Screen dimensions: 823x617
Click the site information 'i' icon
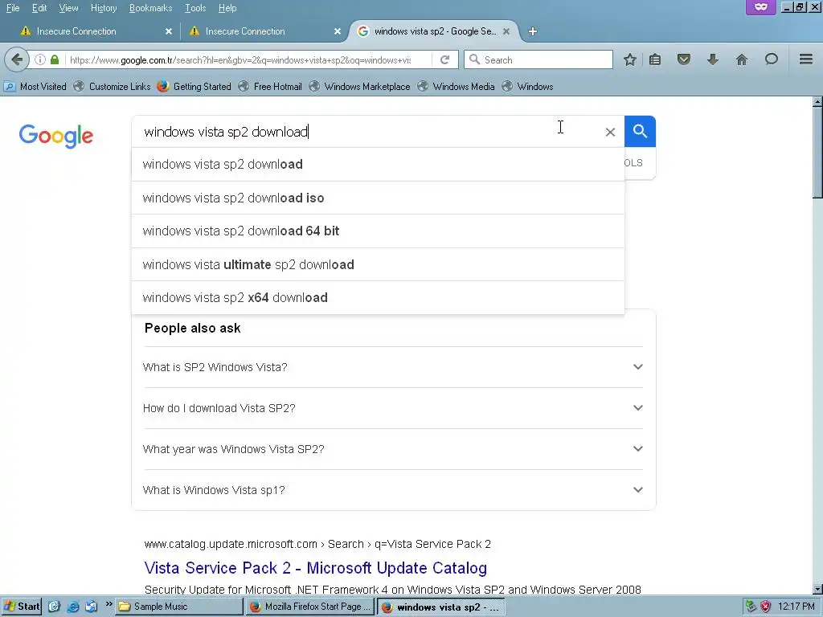click(x=40, y=59)
